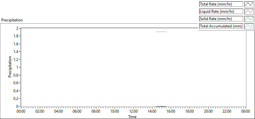
Task: Select the Solid Rate (mm/hr) legend label
Action: pos(221,19)
